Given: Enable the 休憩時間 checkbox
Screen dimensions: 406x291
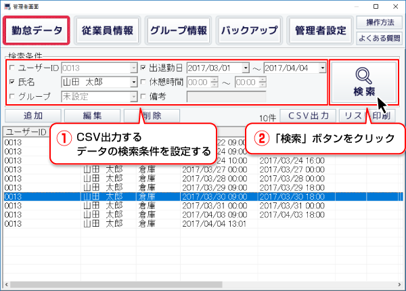Looking at the screenshot, I should tap(152, 82).
